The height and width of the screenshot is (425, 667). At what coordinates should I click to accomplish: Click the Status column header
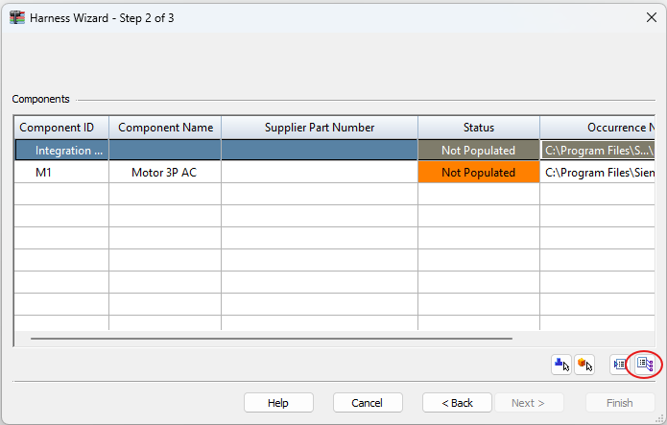(478, 128)
